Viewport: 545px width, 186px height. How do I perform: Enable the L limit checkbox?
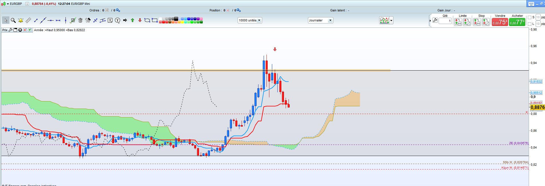[x=530, y=24]
